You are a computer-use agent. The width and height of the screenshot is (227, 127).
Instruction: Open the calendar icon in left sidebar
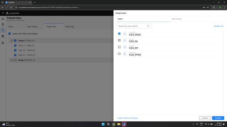pyautogui.click(x=3, y=36)
